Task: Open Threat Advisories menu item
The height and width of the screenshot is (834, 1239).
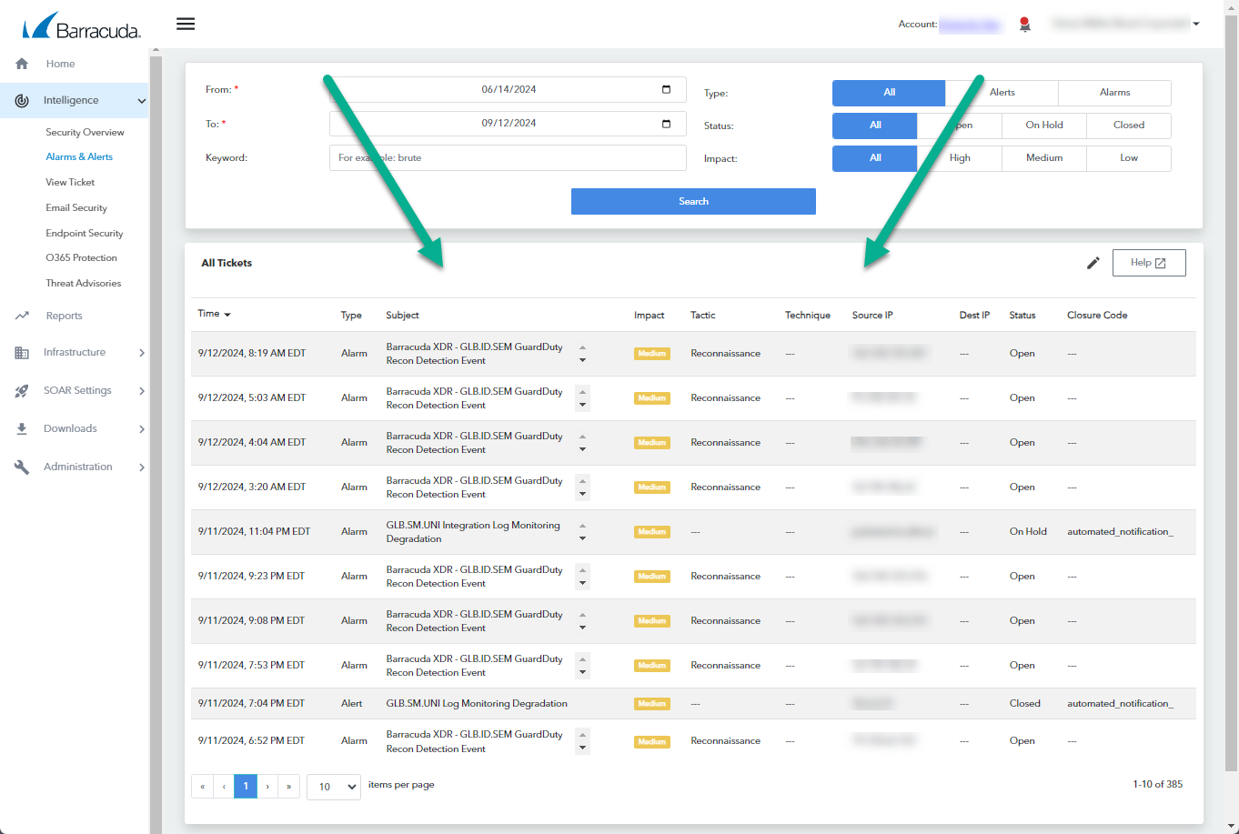Action: [83, 284]
